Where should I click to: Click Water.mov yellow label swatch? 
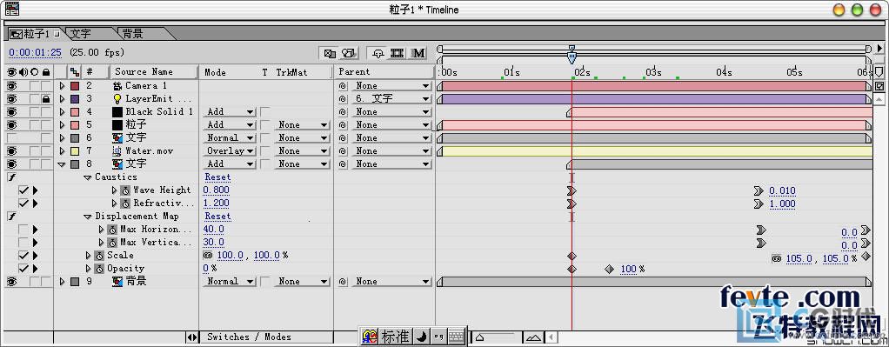[74, 151]
